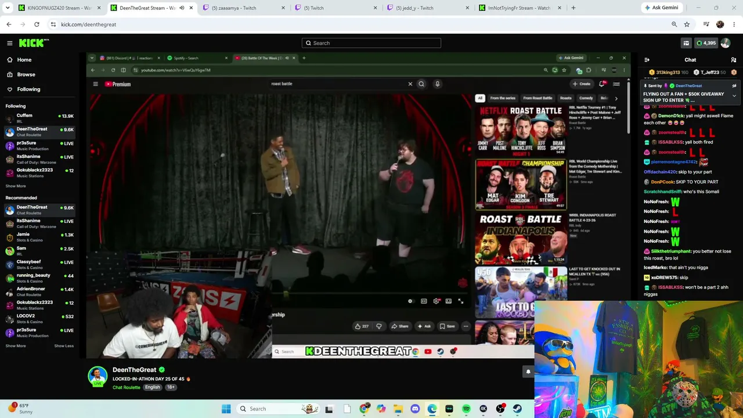Open Discord from the taskbar
Screen dimensions: 743x418
coord(415,409)
